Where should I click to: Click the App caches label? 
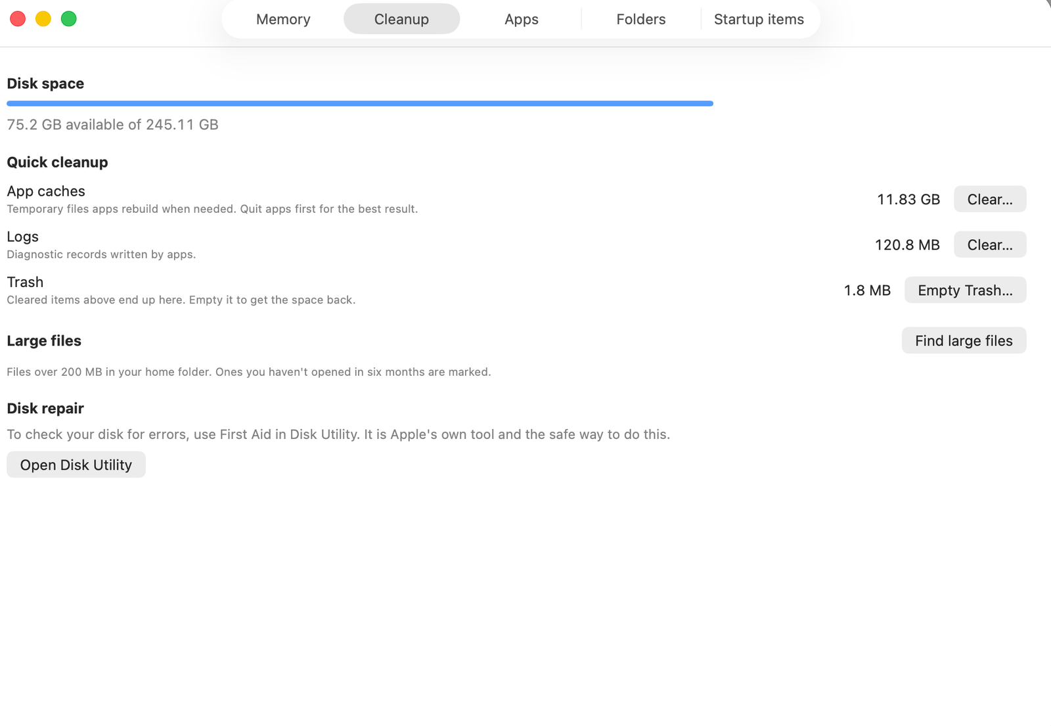pos(46,191)
